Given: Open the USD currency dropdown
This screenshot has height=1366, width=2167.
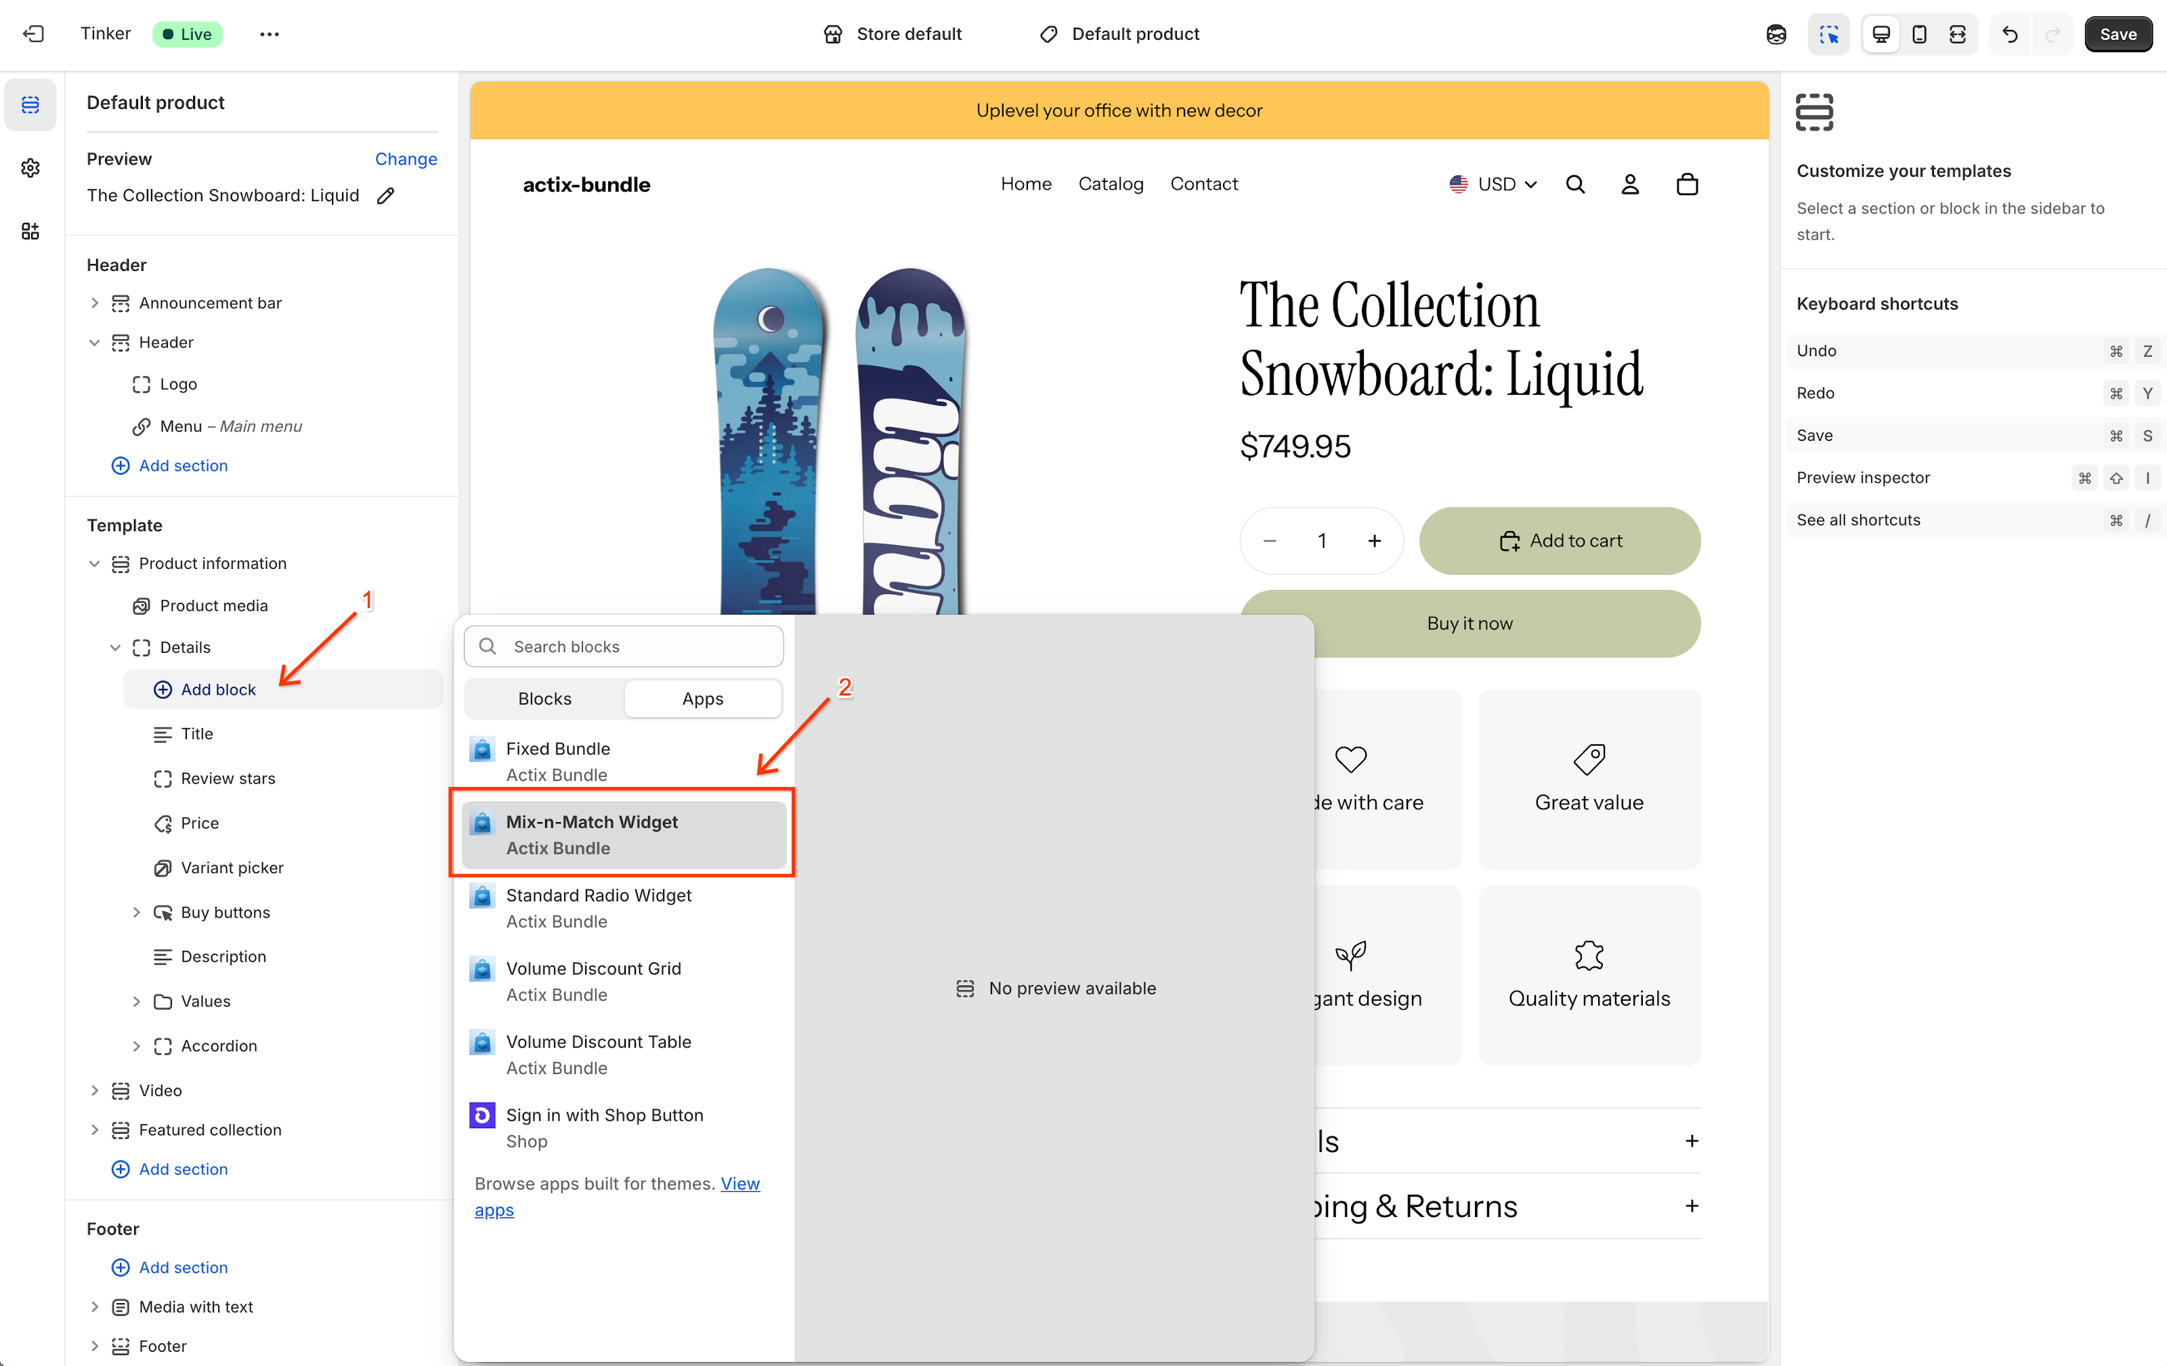Looking at the screenshot, I should pyautogui.click(x=1493, y=184).
